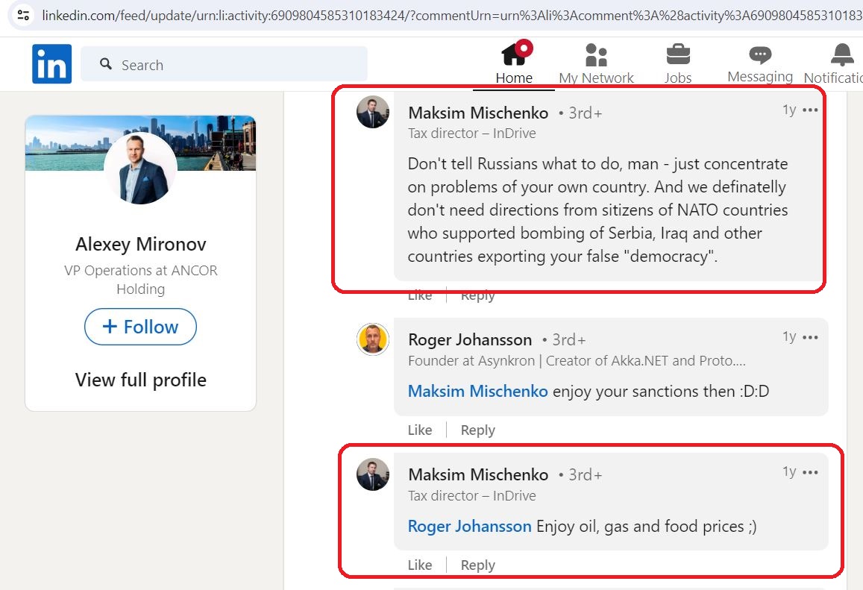This screenshot has width=863, height=590.
Task: Open My Network icon
Action: (x=596, y=54)
